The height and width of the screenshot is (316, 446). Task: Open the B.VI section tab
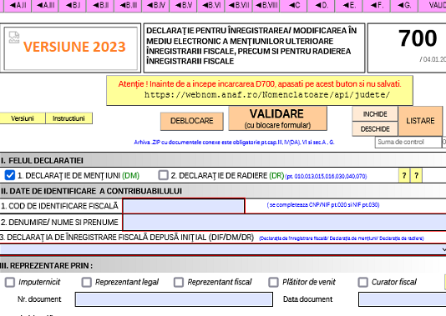point(211,5)
